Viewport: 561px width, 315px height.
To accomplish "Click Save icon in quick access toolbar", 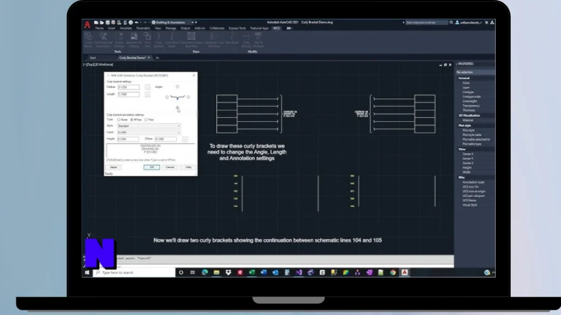I will [107, 22].
